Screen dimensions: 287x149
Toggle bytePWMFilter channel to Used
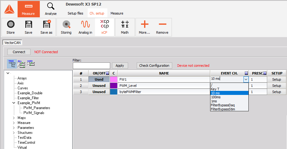pos(99,92)
